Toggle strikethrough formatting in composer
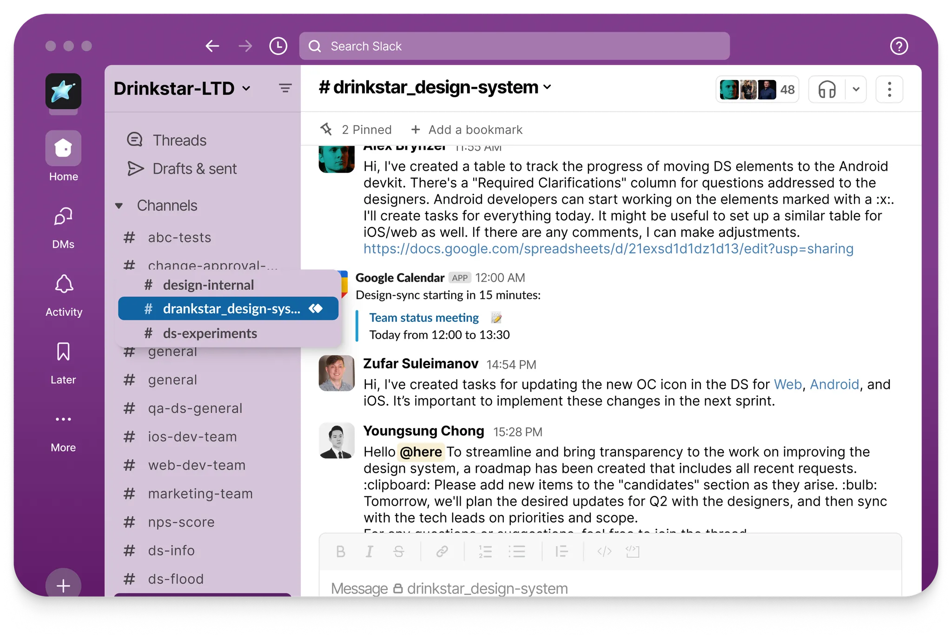 (398, 552)
